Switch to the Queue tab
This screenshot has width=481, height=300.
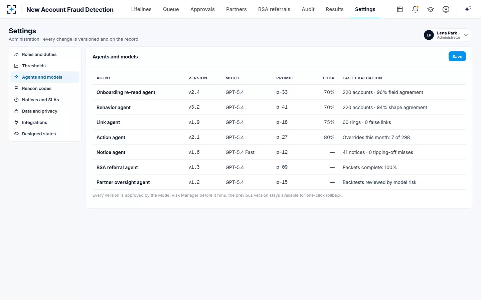tap(171, 9)
